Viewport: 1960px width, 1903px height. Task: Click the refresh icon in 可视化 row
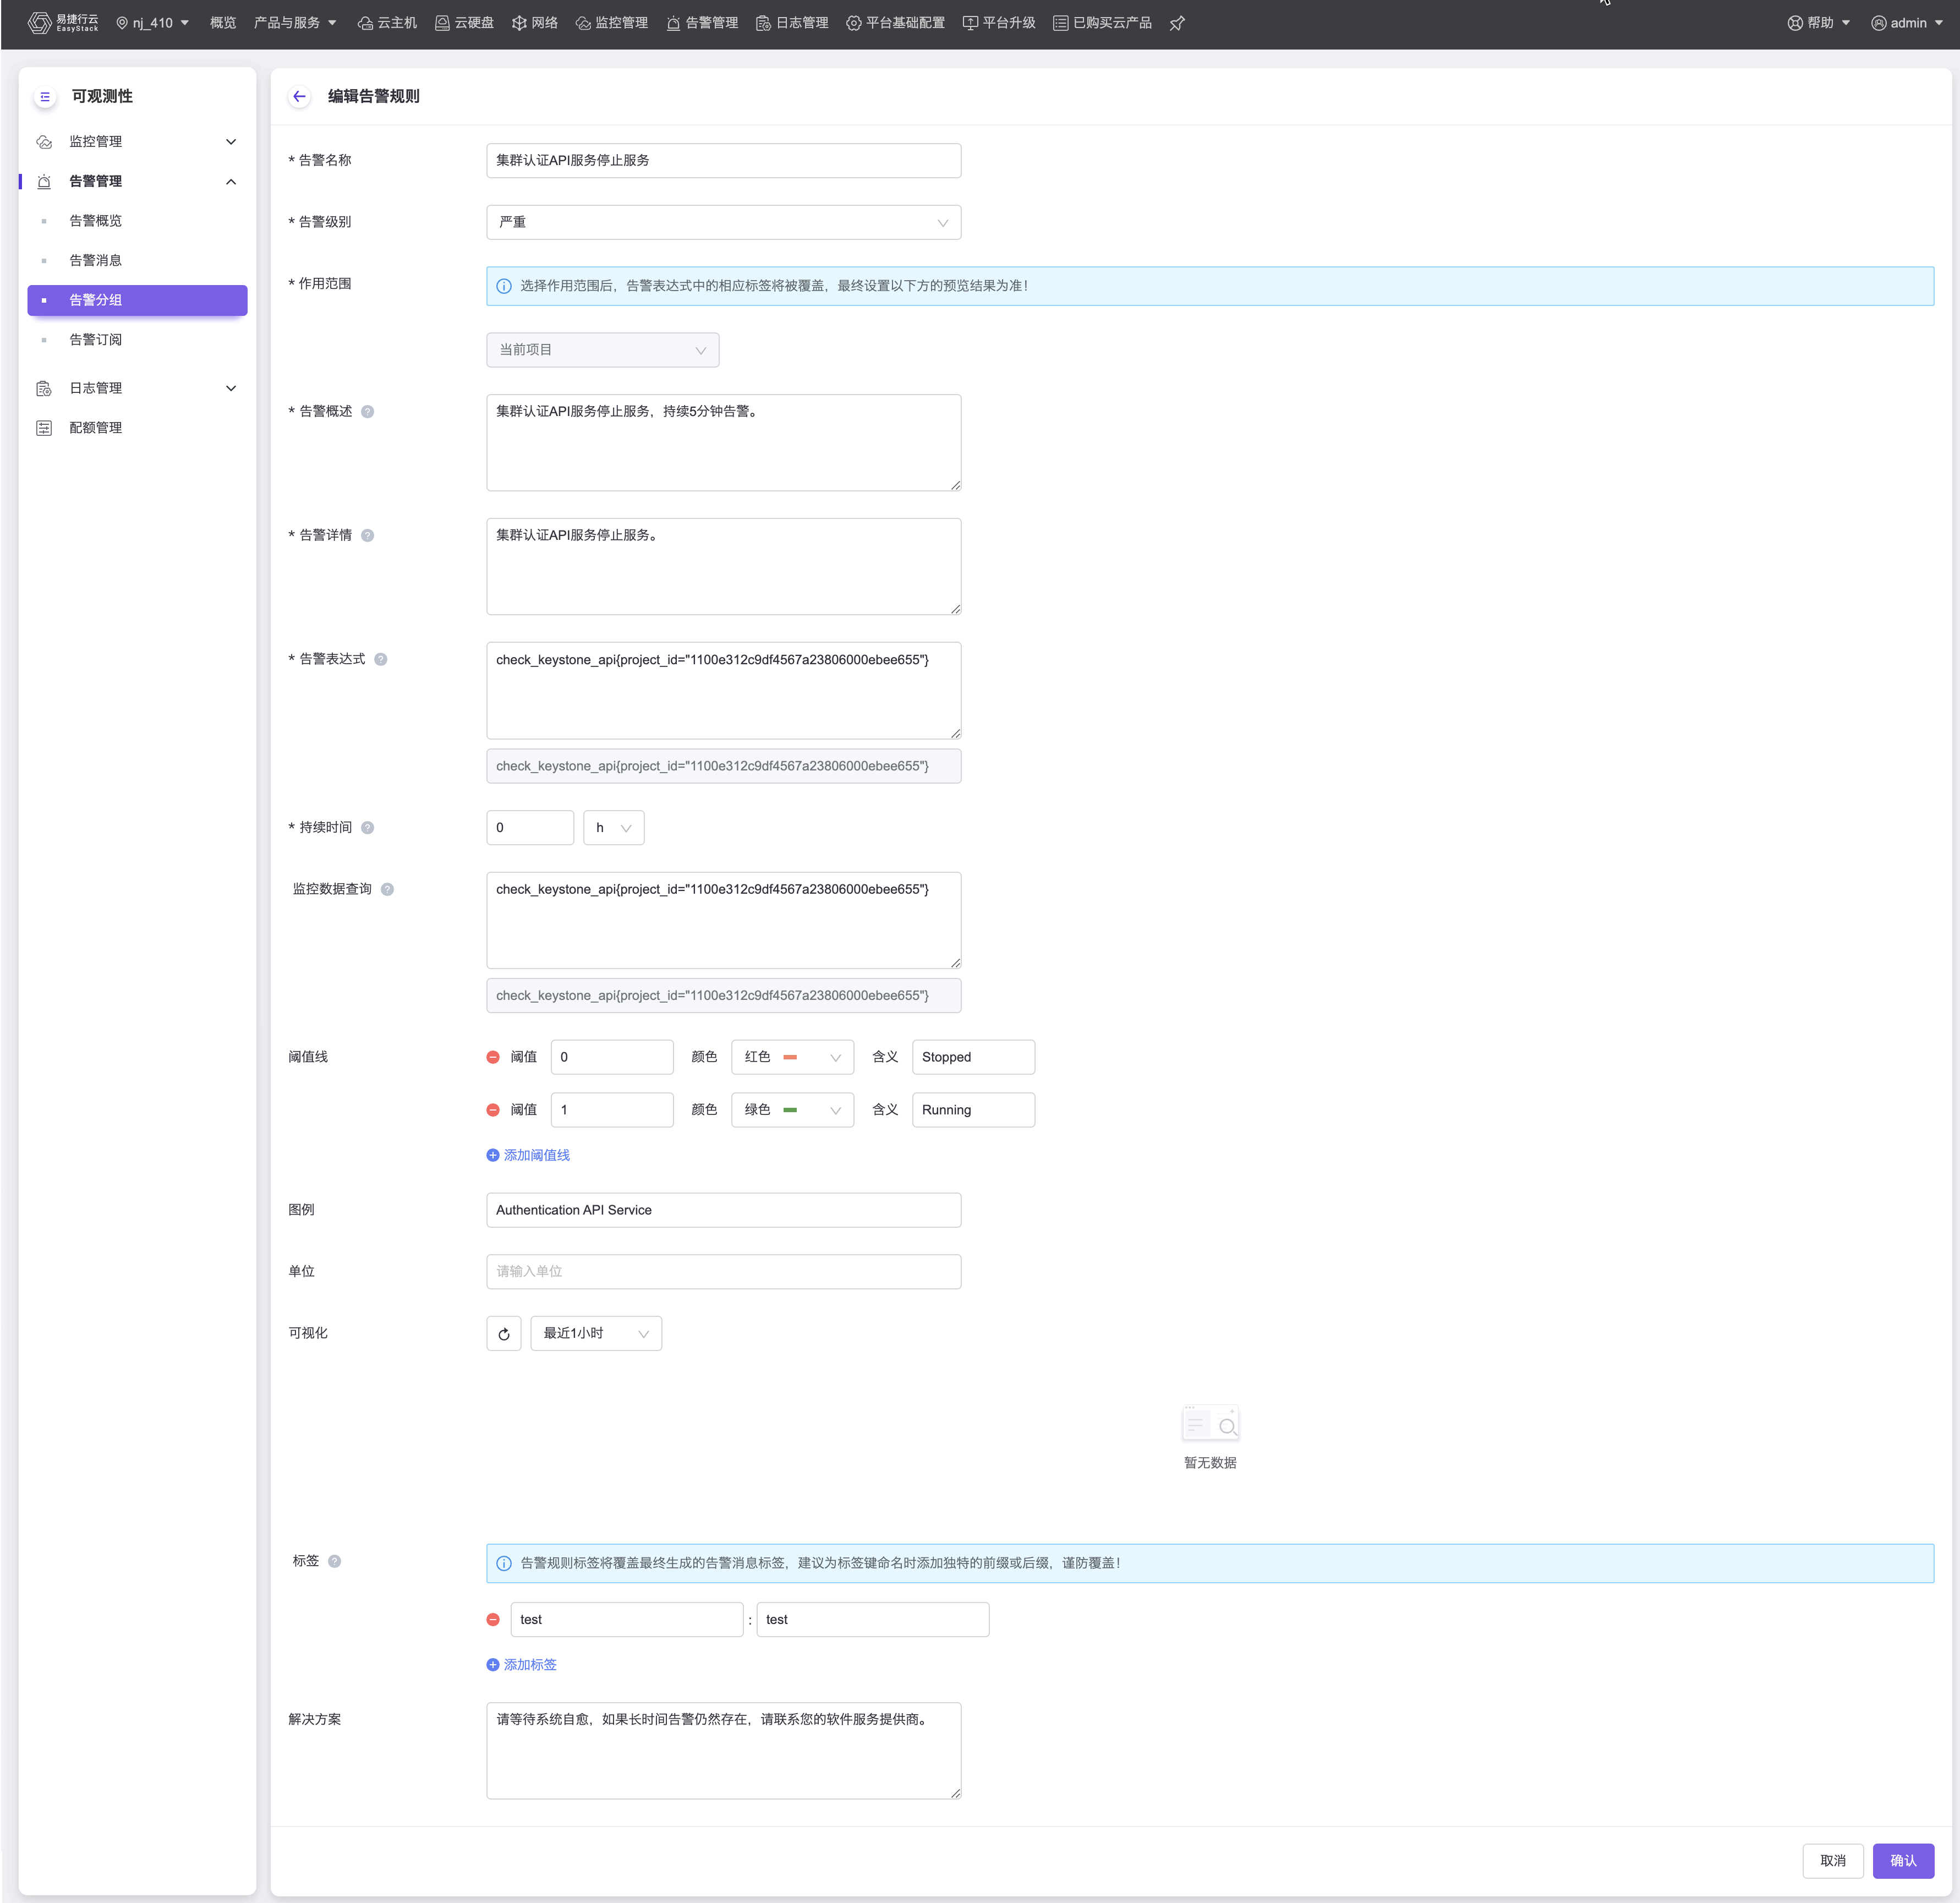(x=504, y=1333)
